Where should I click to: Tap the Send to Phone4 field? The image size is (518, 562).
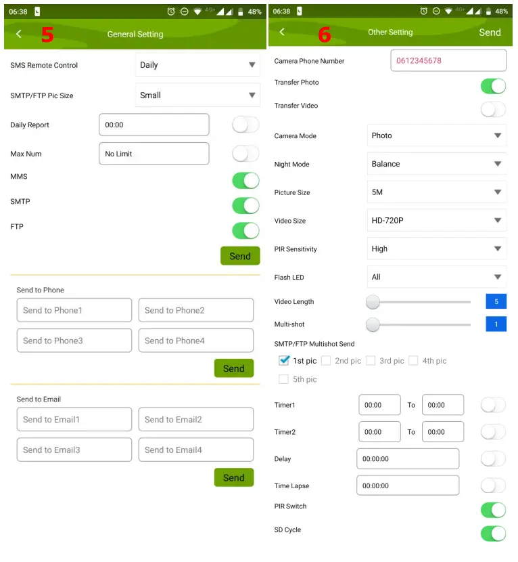[196, 341]
